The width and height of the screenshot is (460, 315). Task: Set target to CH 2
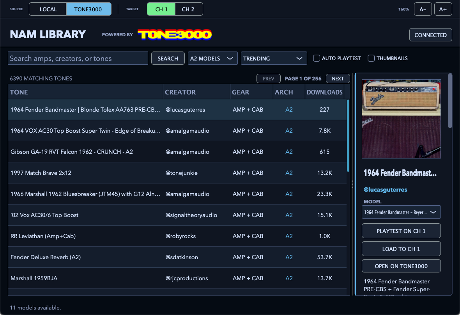tap(188, 9)
